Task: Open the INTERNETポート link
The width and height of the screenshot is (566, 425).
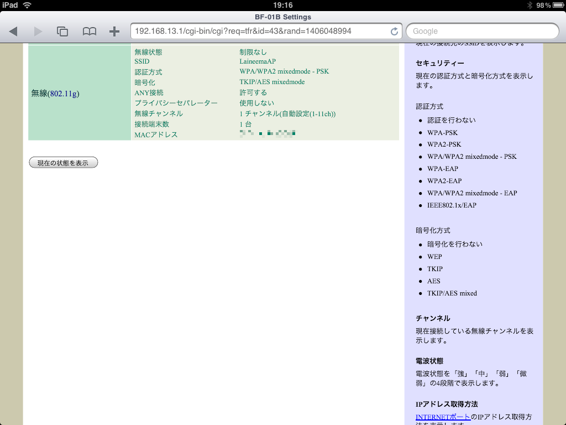Action: [443, 417]
